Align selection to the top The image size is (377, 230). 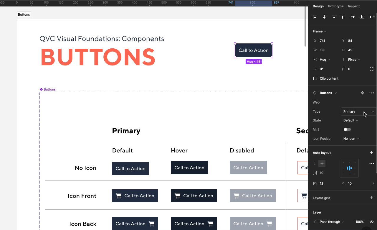[x=343, y=17]
